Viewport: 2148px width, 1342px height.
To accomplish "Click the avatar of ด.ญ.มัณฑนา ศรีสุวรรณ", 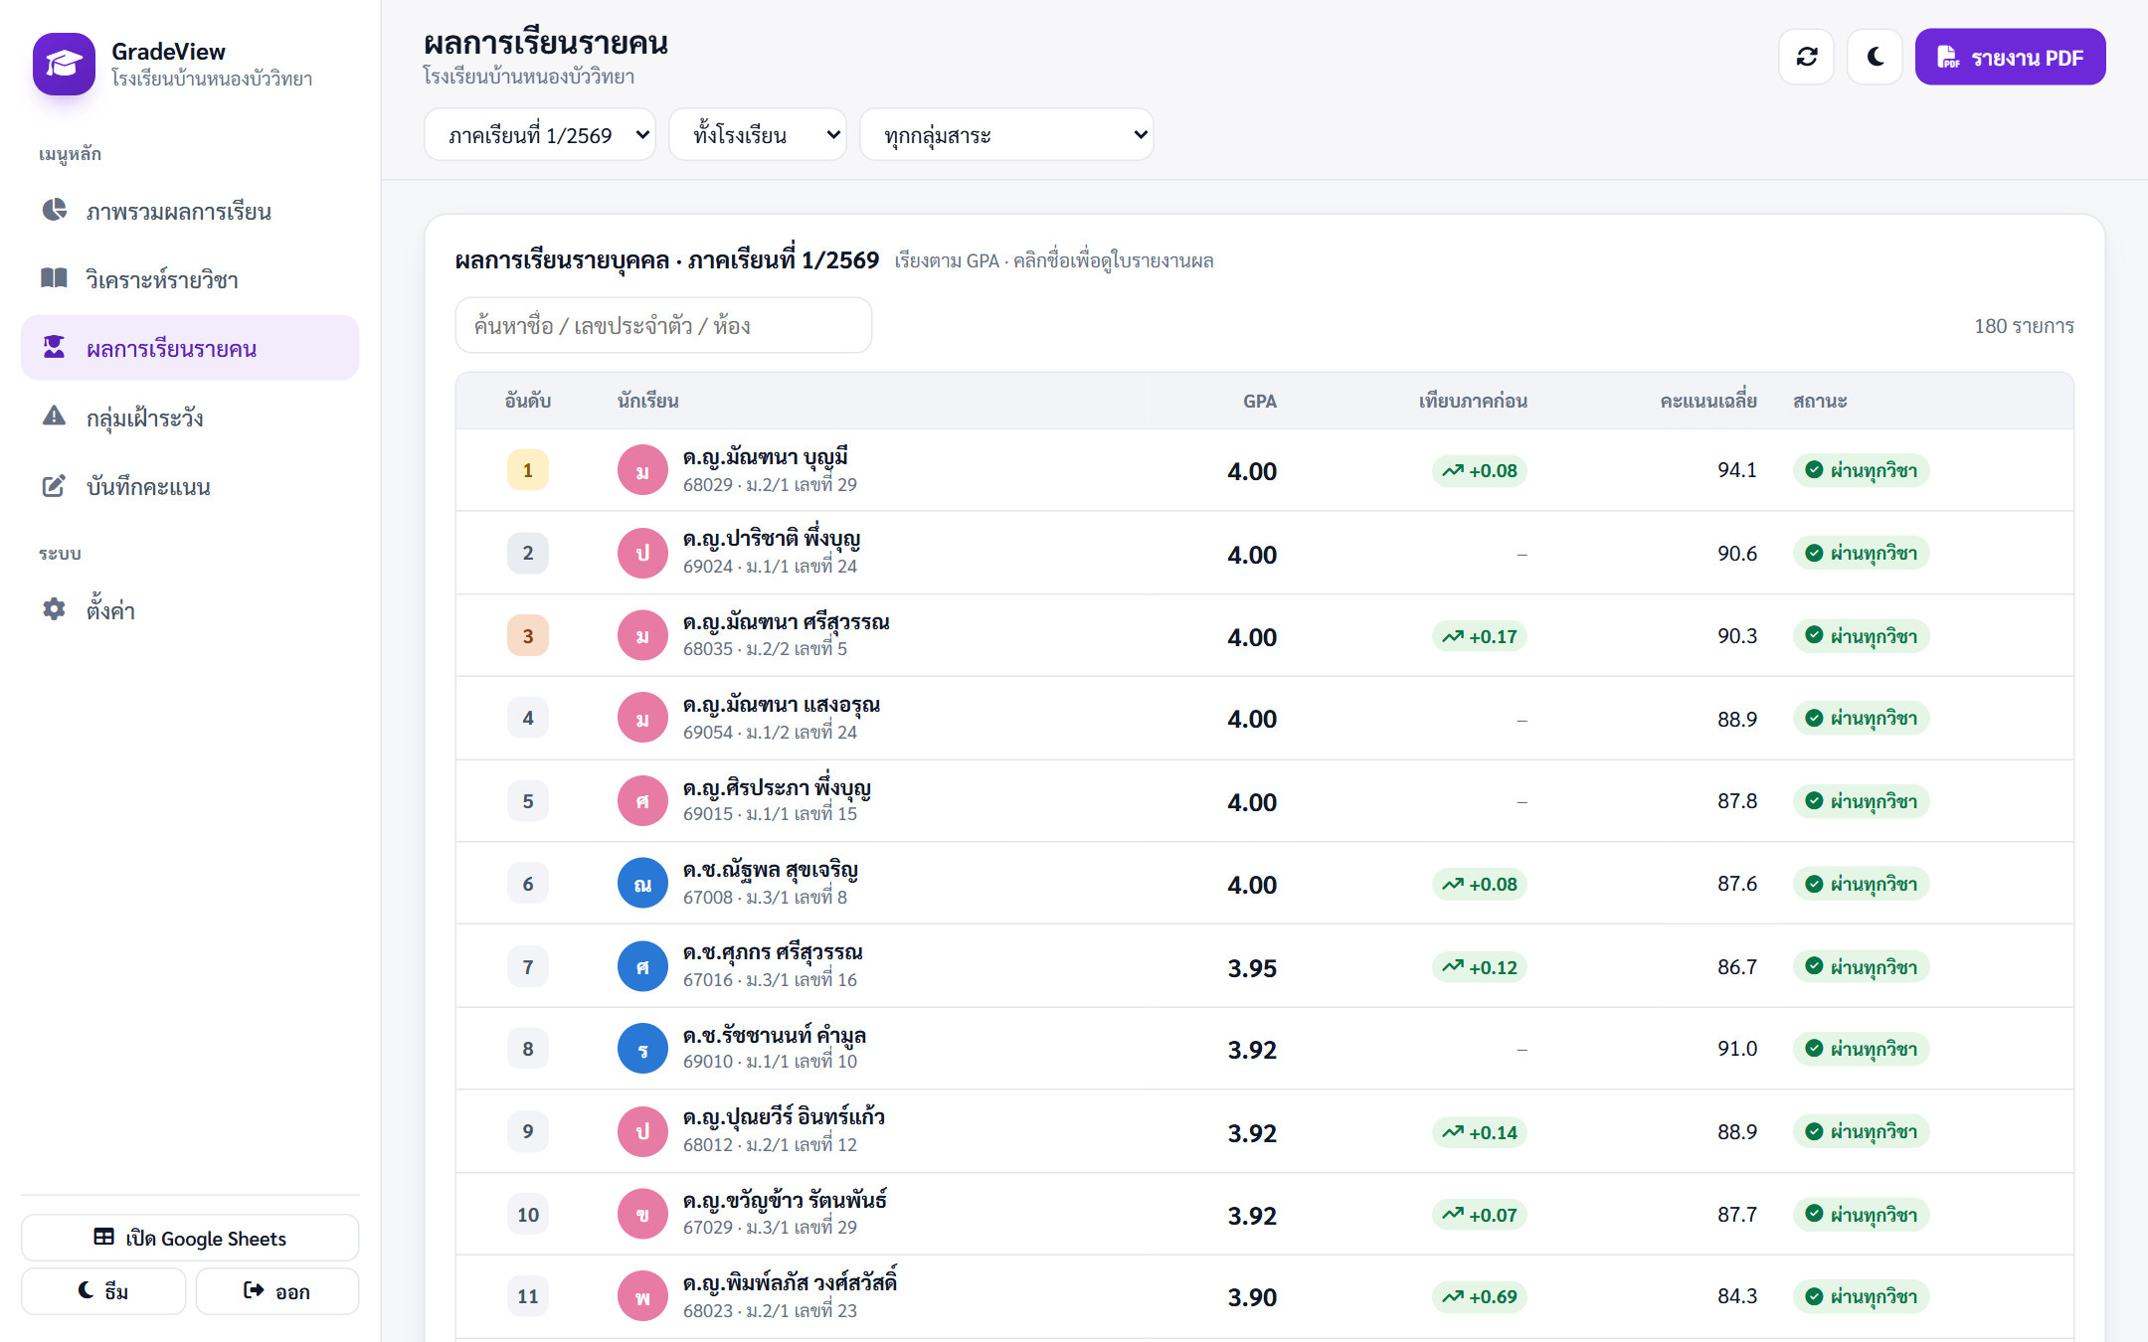I will [x=642, y=636].
